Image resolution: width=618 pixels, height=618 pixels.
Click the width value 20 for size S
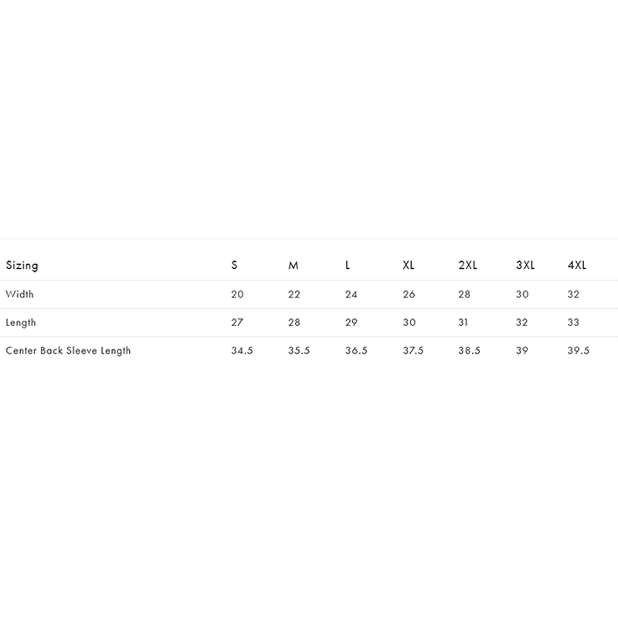click(x=237, y=294)
